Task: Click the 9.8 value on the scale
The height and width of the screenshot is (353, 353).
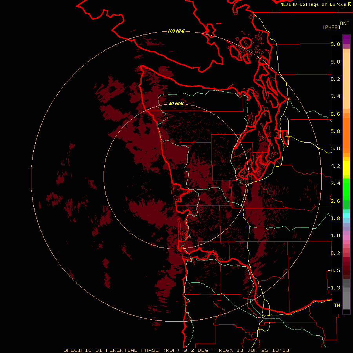Action: point(335,44)
